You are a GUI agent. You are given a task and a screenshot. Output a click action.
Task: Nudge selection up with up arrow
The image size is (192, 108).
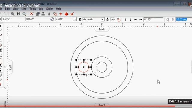pyautogui.click(x=125, y=19)
